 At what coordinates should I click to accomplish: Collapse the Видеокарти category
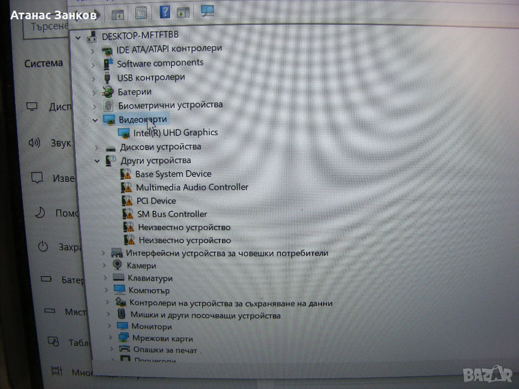tap(95, 120)
